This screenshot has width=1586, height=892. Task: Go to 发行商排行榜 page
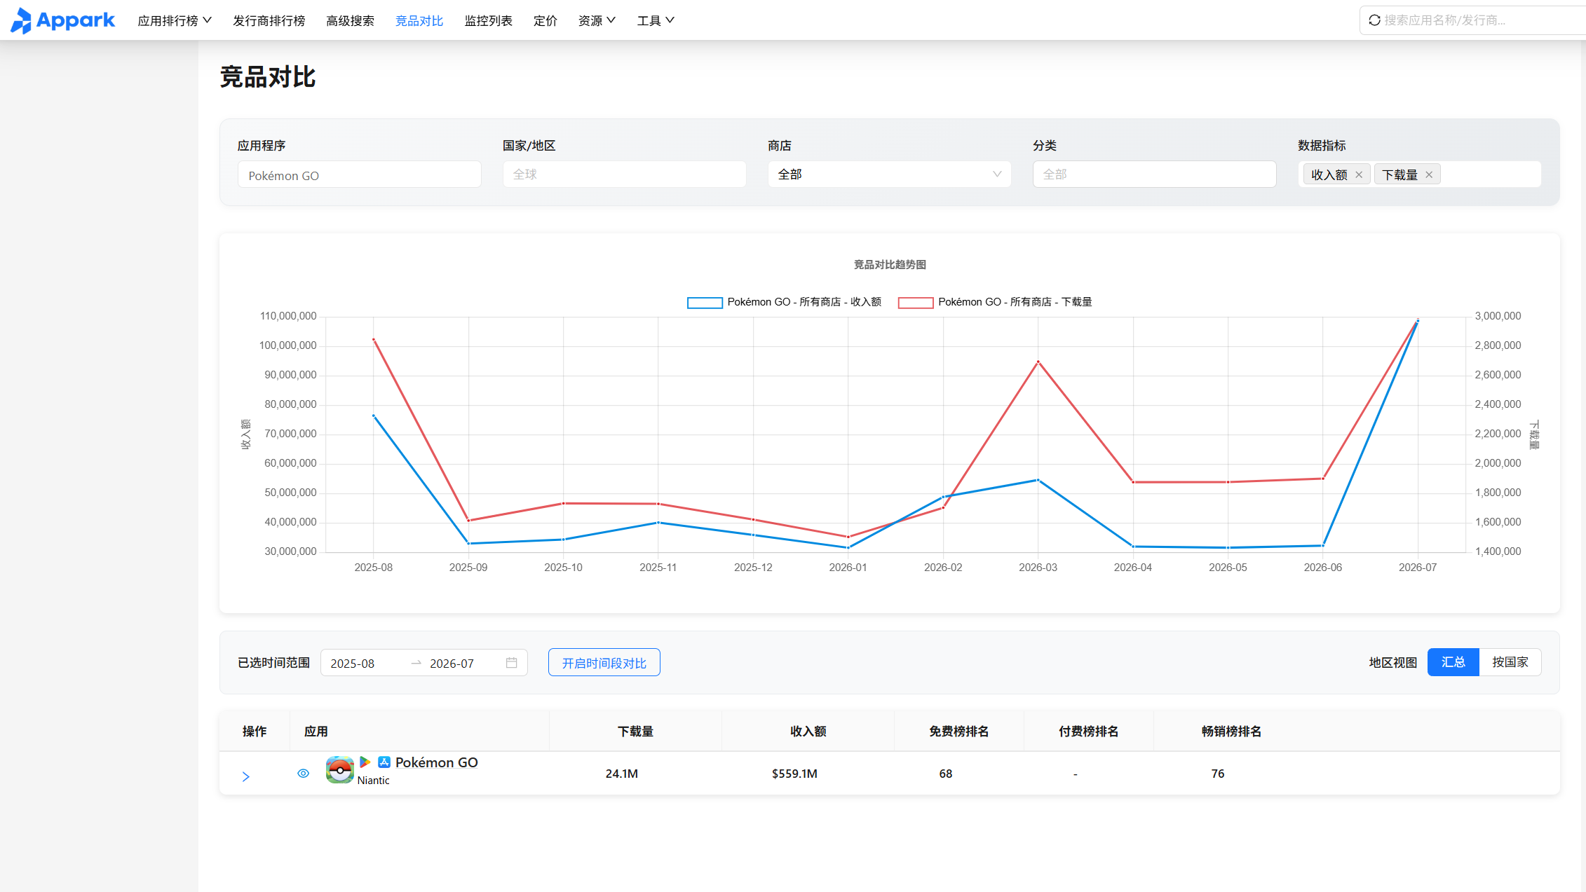[269, 20]
